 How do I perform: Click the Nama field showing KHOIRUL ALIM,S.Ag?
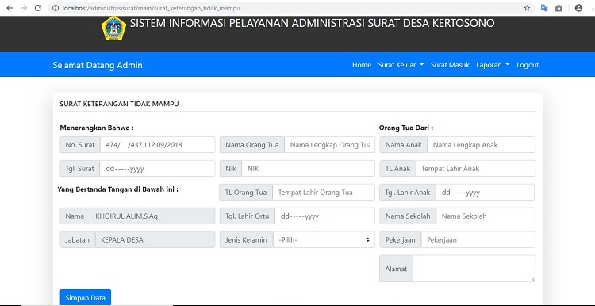pos(152,216)
